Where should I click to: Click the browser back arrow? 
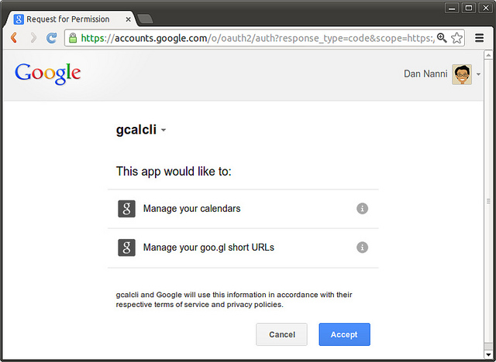coord(14,37)
